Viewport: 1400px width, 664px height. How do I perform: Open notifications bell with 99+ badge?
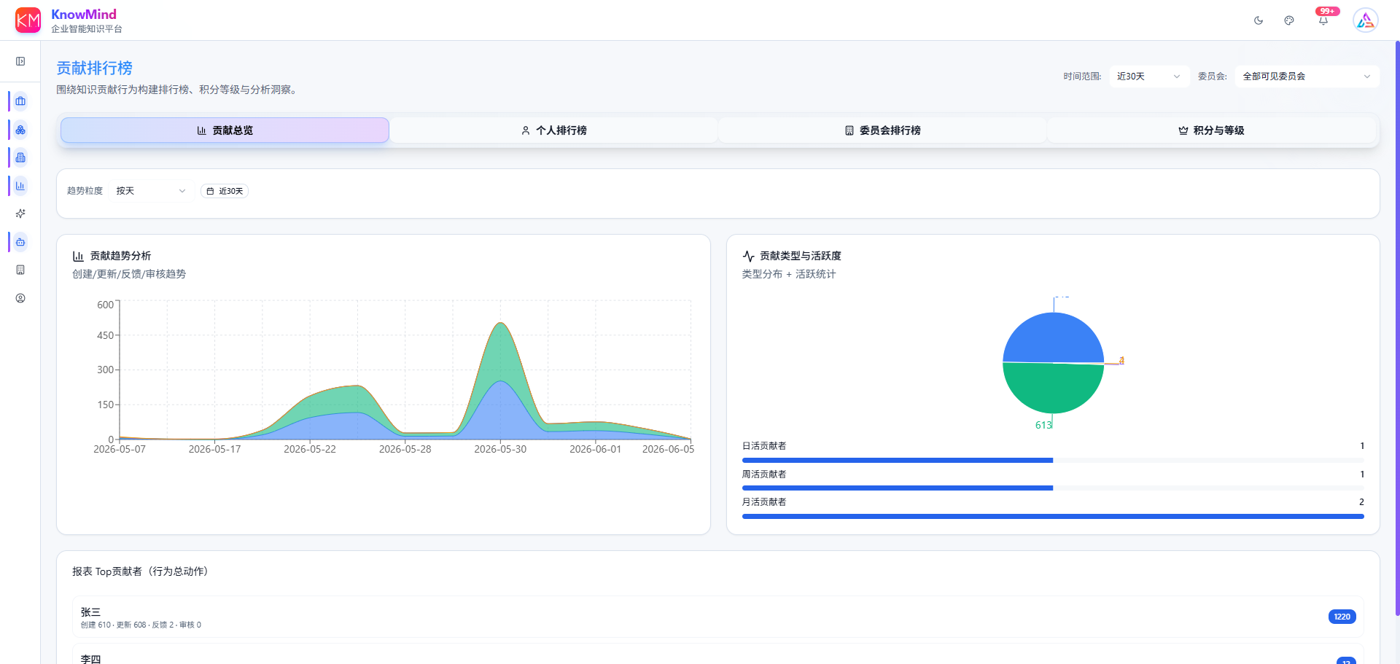[1323, 20]
